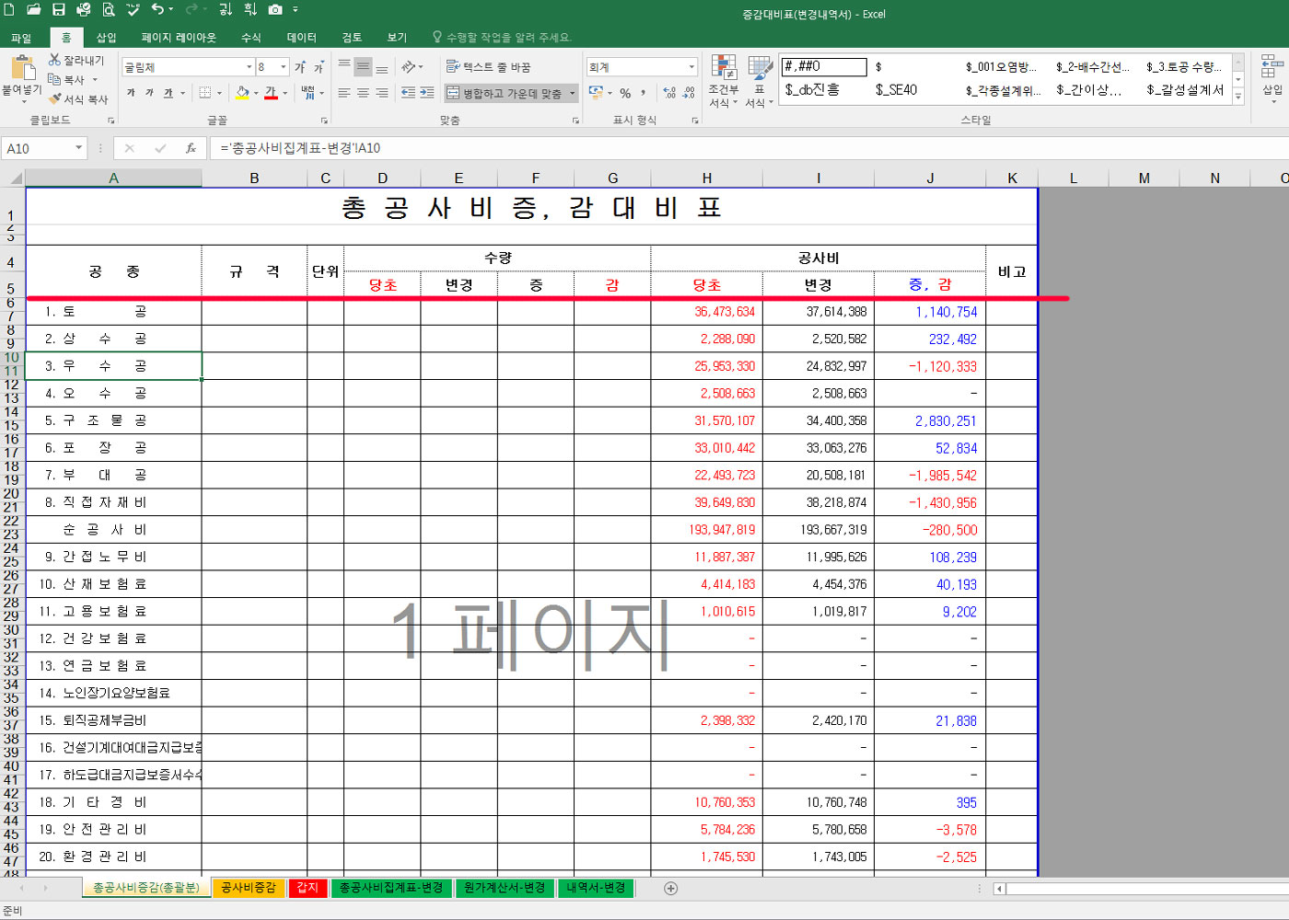This screenshot has width=1289, height=920.
Task: Align text to the left
Action: 344,93
